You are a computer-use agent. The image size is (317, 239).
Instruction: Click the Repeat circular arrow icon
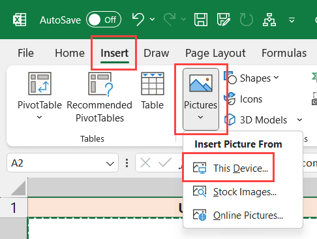point(247,20)
